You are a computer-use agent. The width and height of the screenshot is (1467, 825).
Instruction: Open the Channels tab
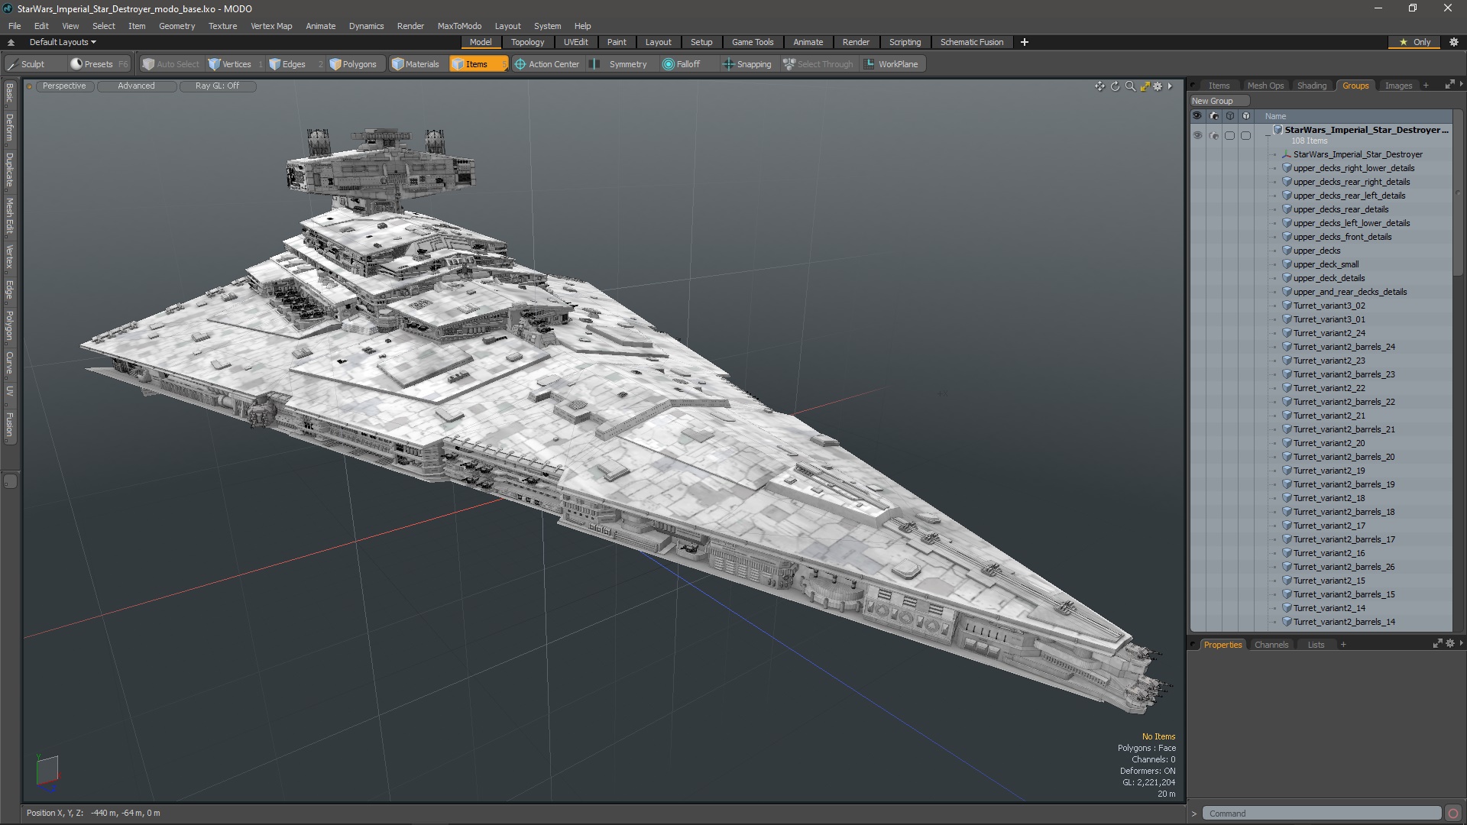(1271, 645)
